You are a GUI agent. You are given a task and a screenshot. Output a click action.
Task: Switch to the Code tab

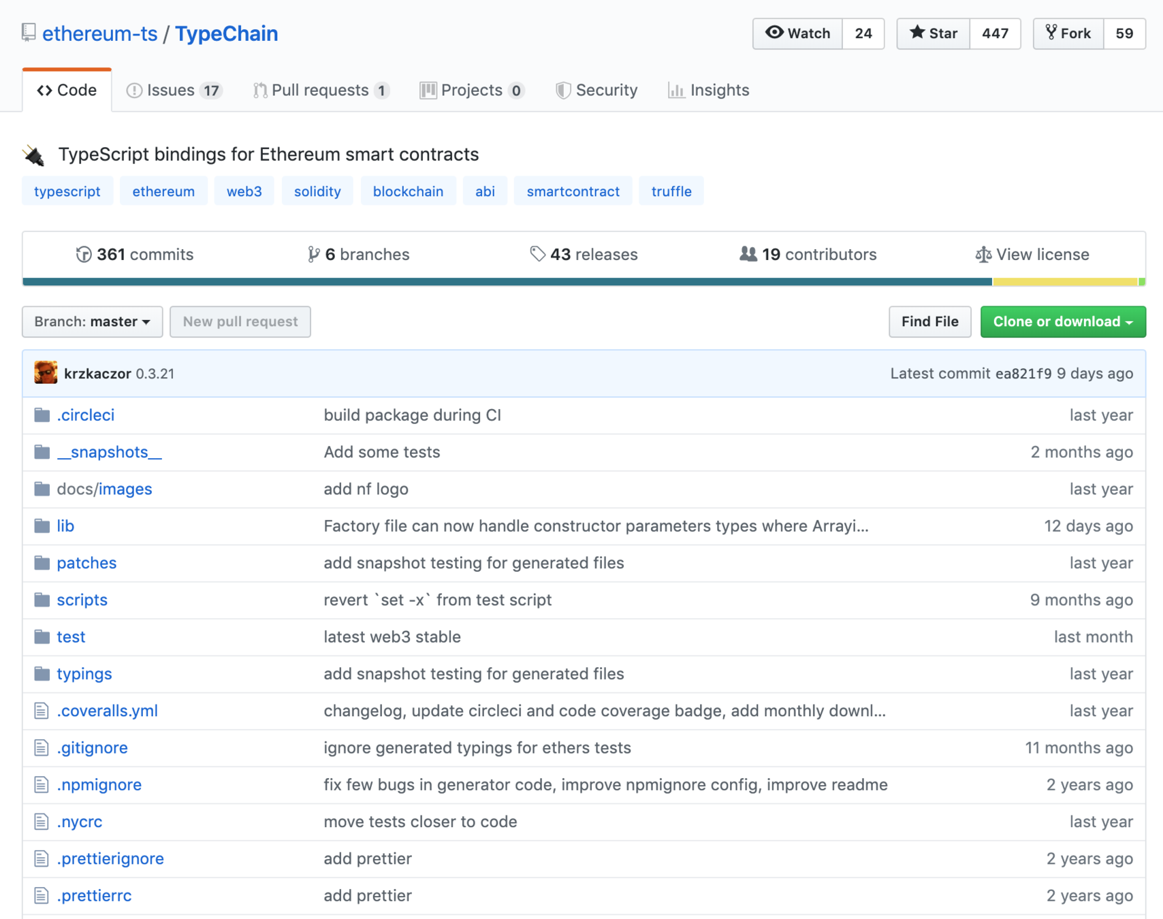(67, 90)
